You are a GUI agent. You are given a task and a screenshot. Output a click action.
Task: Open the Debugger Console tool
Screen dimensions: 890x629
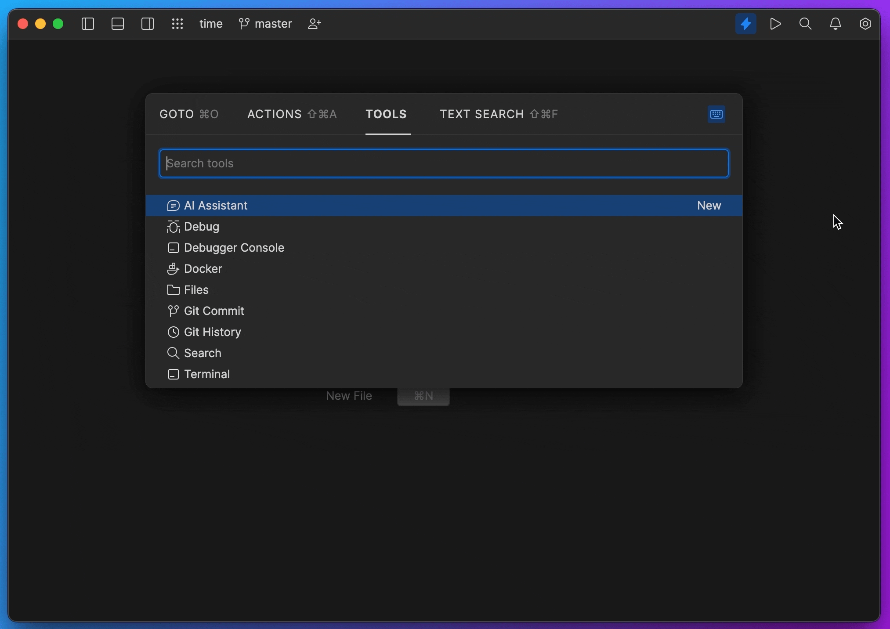[444, 248]
